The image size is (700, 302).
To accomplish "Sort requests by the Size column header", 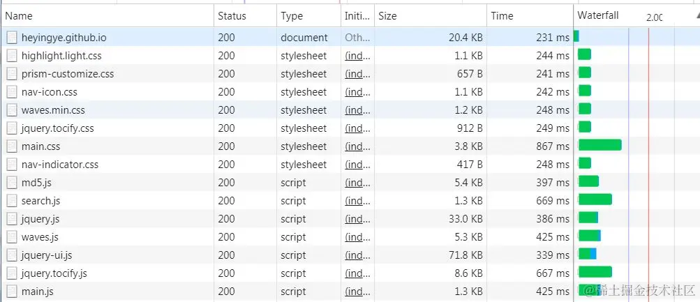I will point(431,16).
